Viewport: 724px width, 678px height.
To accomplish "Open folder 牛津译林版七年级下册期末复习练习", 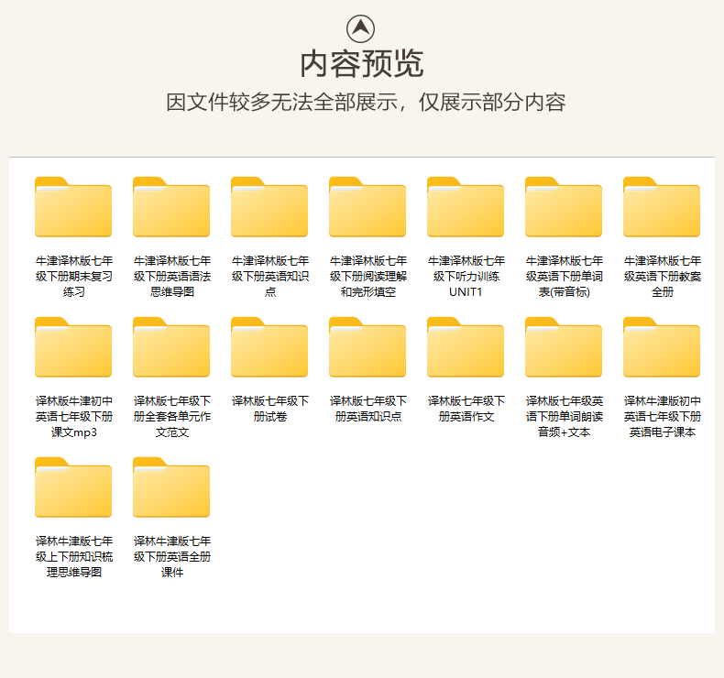I will point(73,207).
